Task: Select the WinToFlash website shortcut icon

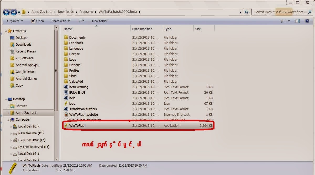Action: (66, 114)
